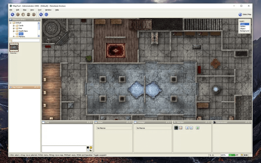Expand the Health Bars folder node
This screenshot has height=163, width=261.
14,31
